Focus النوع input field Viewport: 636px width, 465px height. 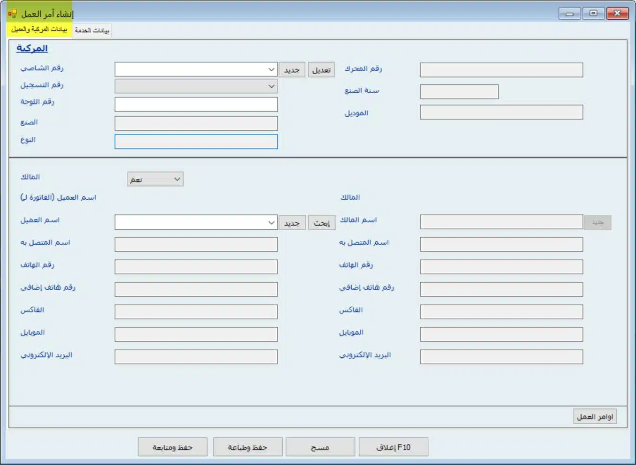click(x=196, y=142)
